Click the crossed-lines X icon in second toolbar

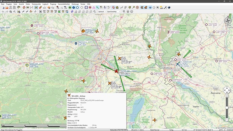pyautogui.click(x=41, y=11)
